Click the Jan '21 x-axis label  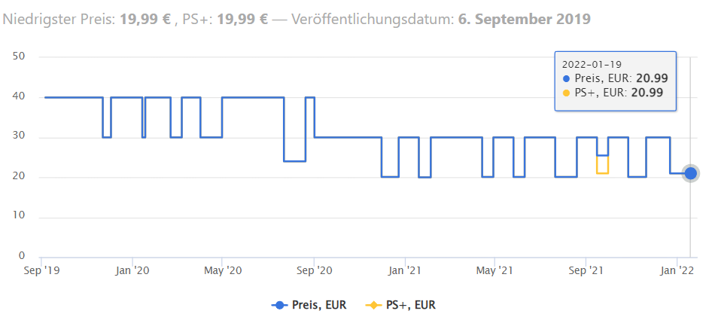click(406, 270)
